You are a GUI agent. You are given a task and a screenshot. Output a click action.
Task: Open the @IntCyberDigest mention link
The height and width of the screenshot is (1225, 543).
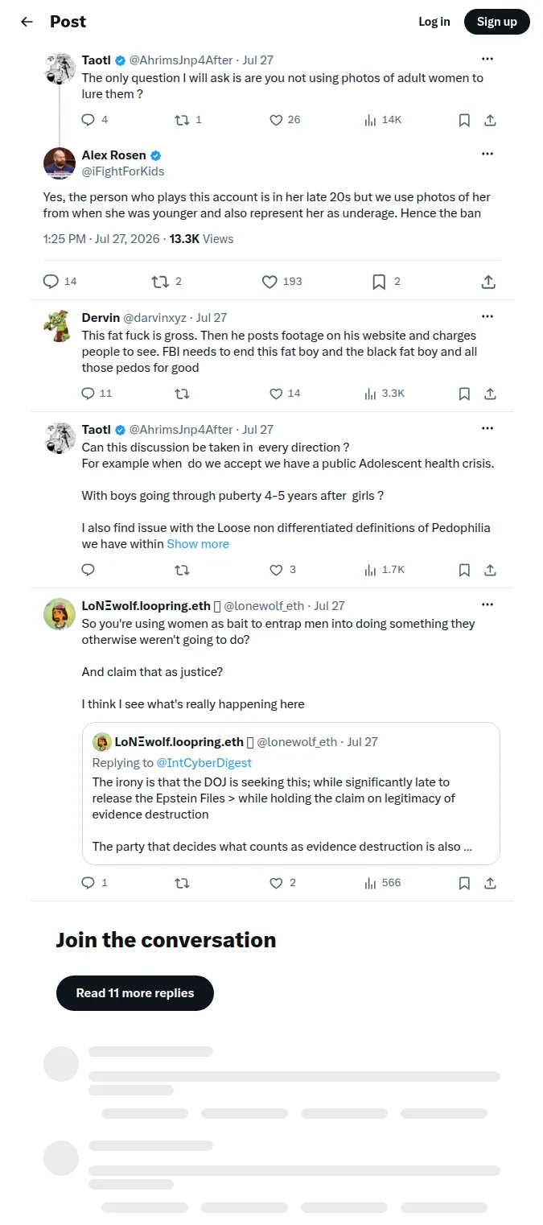pyautogui.click(x=204, y=762)
